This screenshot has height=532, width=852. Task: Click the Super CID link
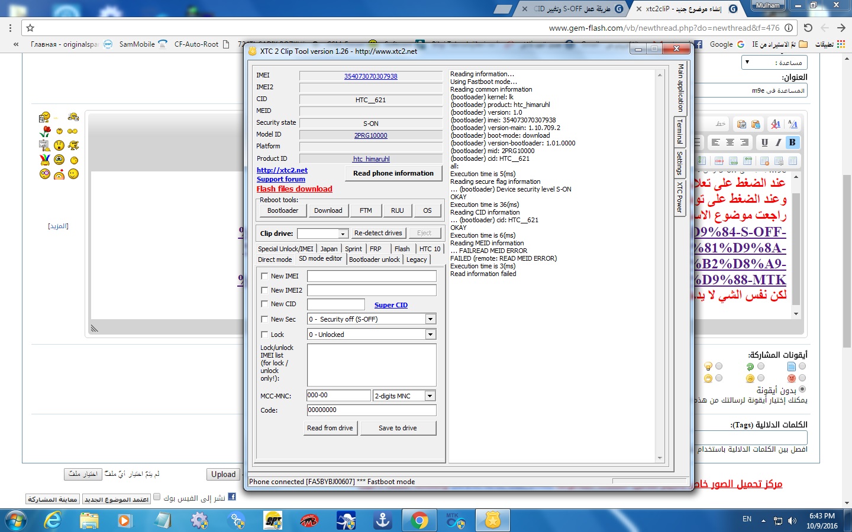point(391,305)
